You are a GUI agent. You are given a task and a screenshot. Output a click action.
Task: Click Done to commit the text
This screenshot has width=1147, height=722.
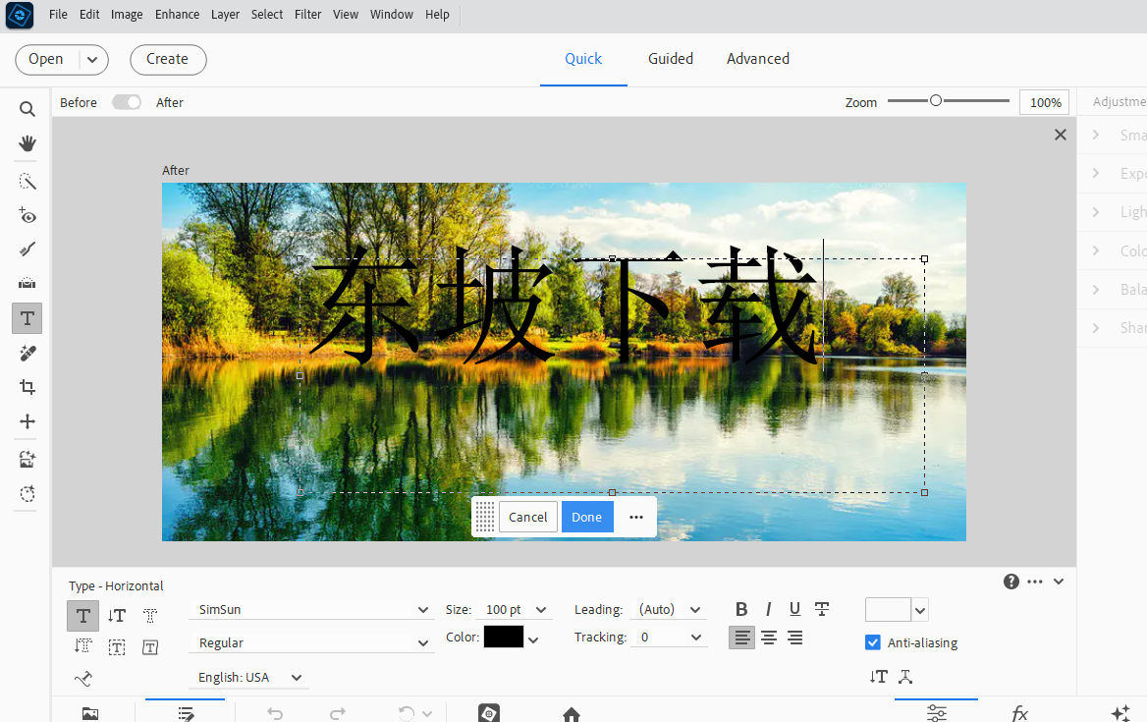pyautogui.click(x=587, y=517)
